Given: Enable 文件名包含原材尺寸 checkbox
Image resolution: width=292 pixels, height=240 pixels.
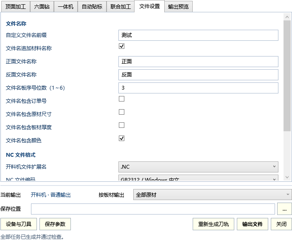Looking at the screenshot, I should point(122,112).
